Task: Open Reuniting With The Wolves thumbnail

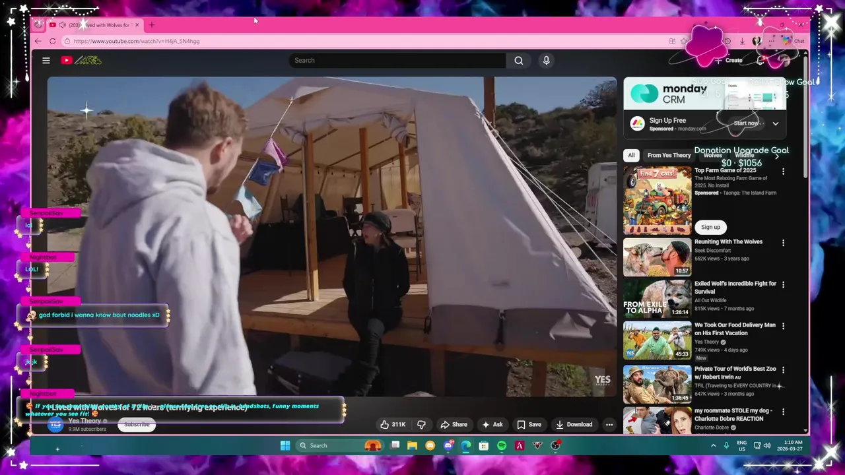Action: click(x=658, y=257)
